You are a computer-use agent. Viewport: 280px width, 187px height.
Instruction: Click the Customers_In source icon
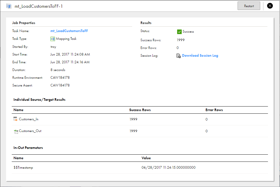[15, 119]
